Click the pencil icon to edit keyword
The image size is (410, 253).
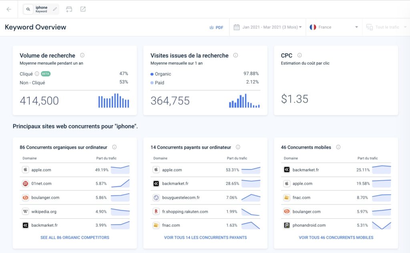pos(54,8)
